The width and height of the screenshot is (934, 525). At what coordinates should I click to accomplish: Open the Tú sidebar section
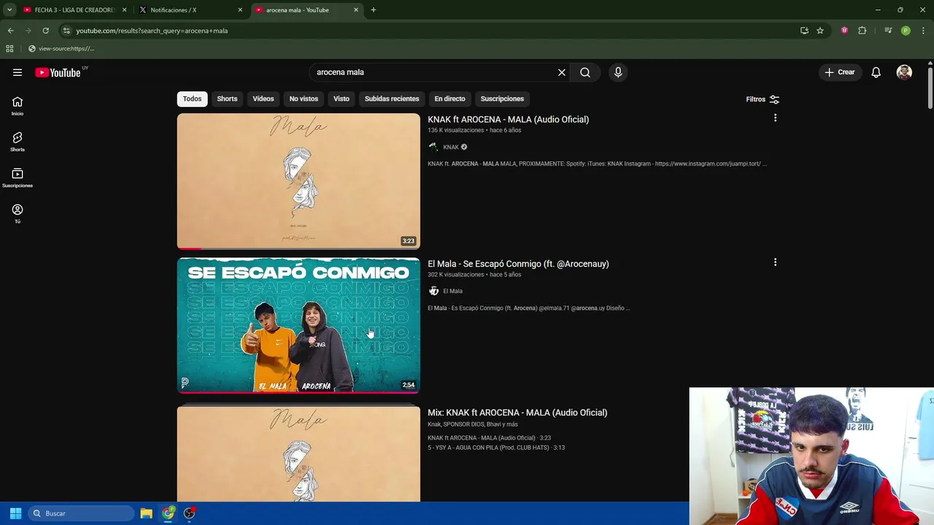coord(18,214)
